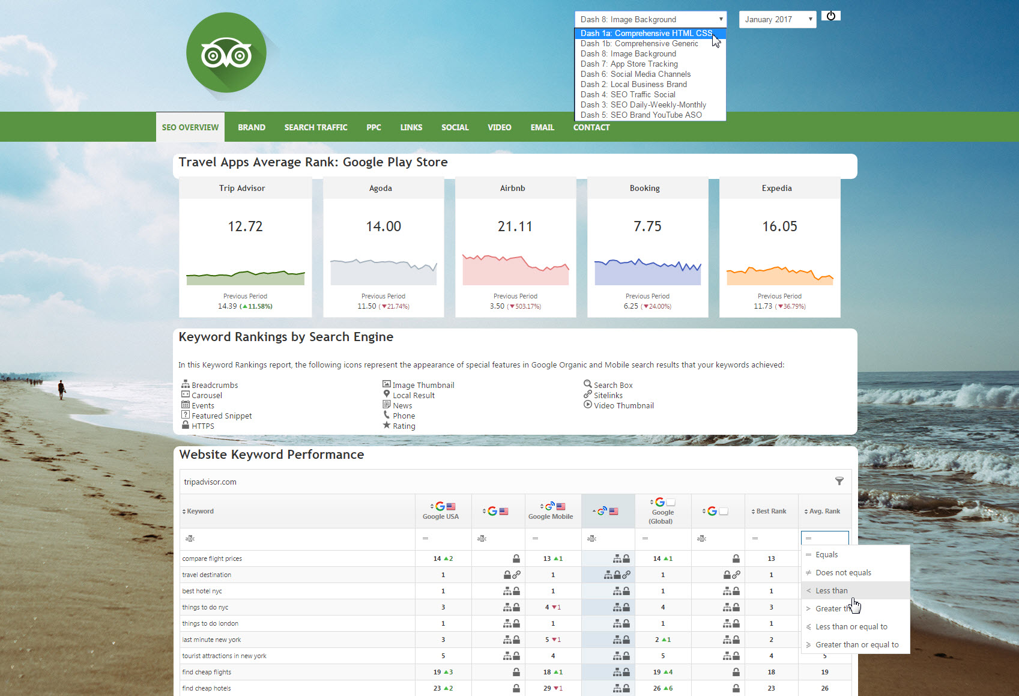Open the Google USA filter operator selector
The image size is (1019, 696).
(x=426, y=539)
